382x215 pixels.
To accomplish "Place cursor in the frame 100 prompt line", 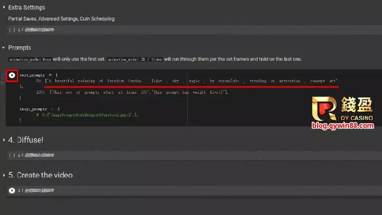I will click(138, 92).
